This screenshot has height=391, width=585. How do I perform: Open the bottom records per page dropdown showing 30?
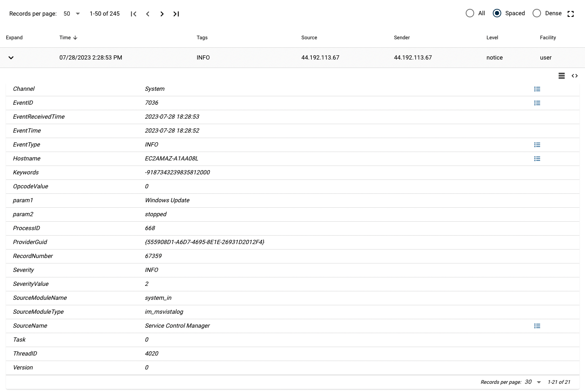pyautogui.click(x=533, y=382)
